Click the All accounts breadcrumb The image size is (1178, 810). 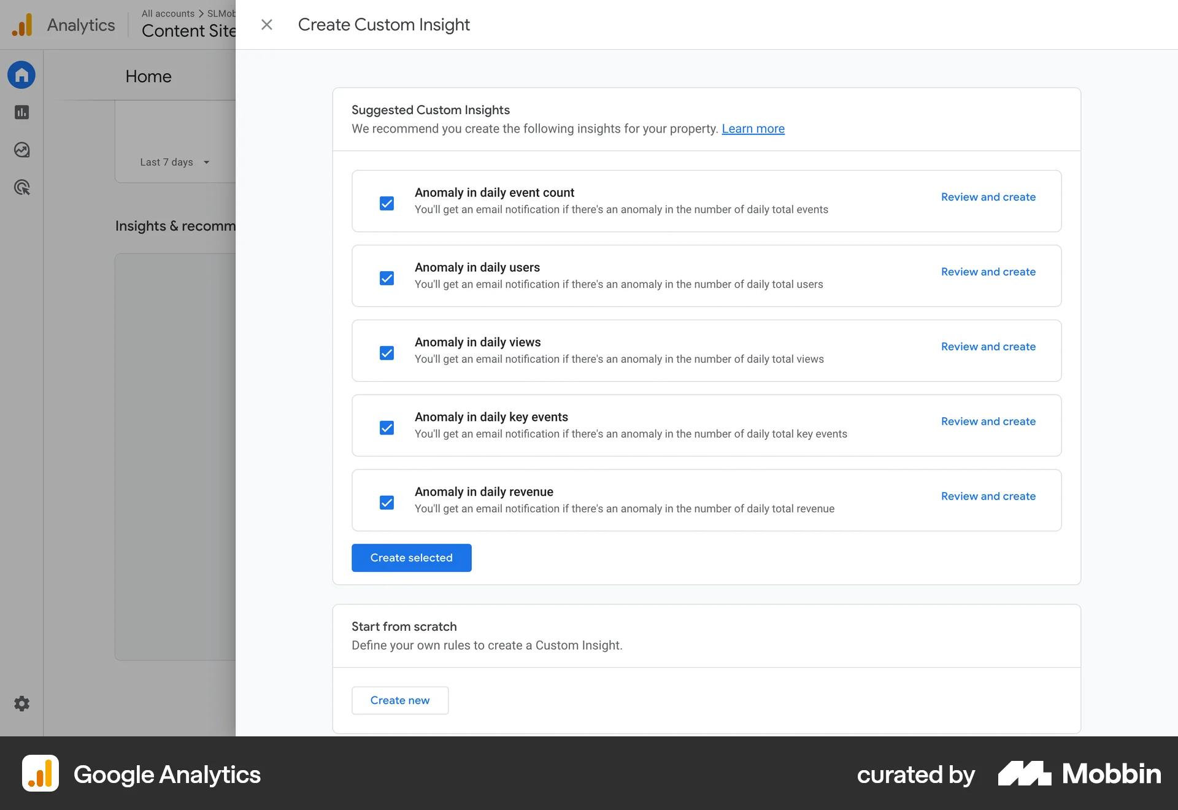[x=167, y=13]
